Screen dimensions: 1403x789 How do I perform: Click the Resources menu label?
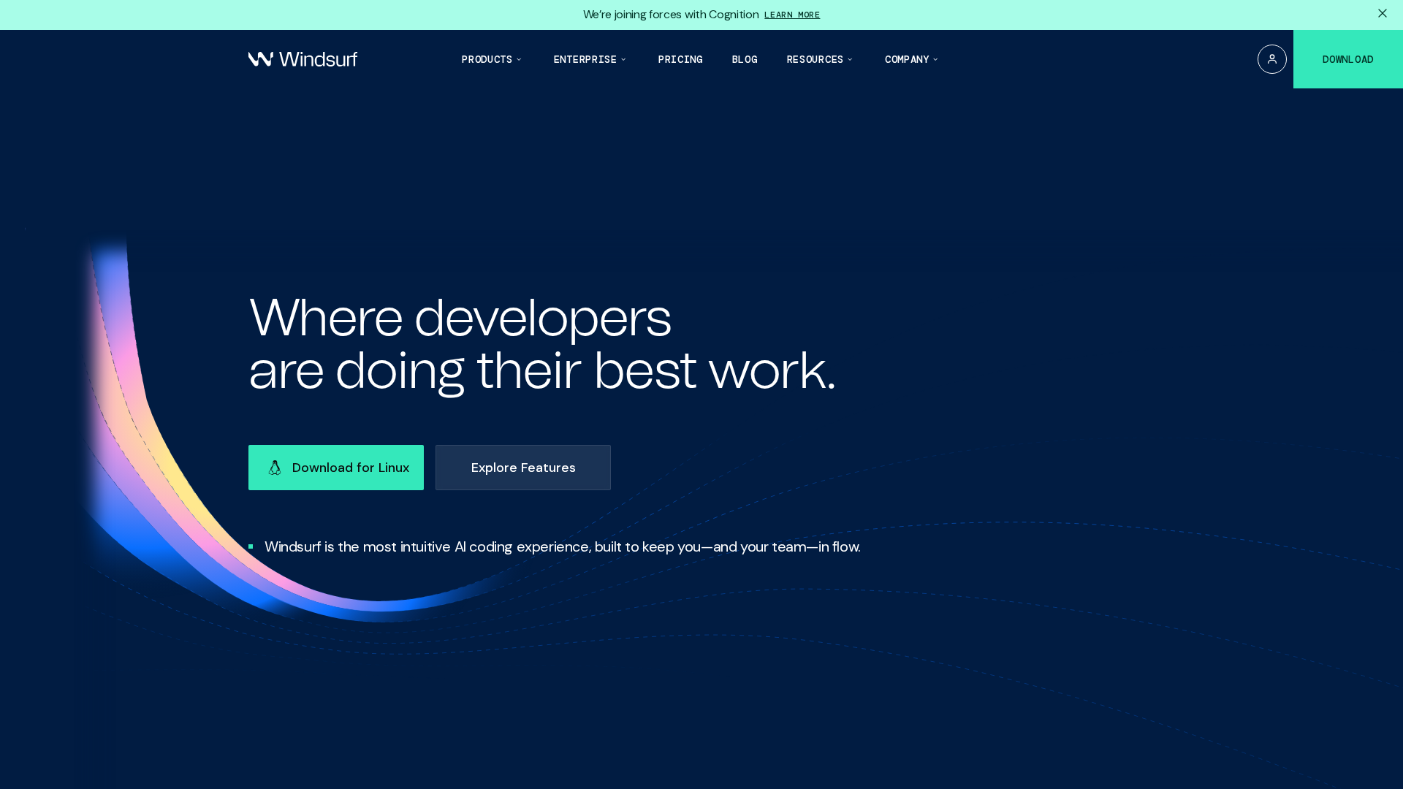point(814,59)
